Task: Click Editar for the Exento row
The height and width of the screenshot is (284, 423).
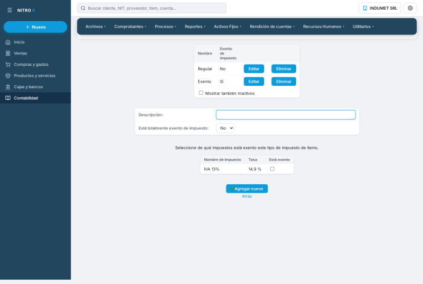Action: tap(254, 82)
